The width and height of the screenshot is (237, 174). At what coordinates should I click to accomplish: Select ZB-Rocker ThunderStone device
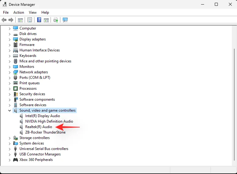coord(45,132)
